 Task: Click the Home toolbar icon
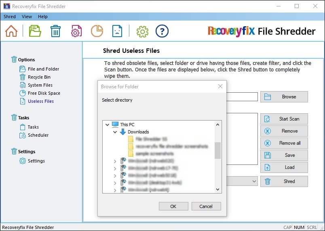point(11,31)
